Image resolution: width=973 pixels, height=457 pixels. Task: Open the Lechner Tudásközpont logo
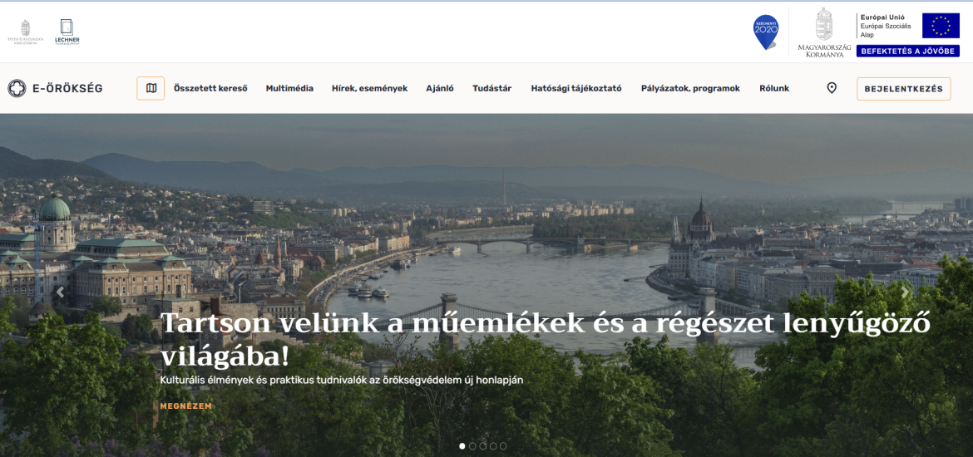67,32
